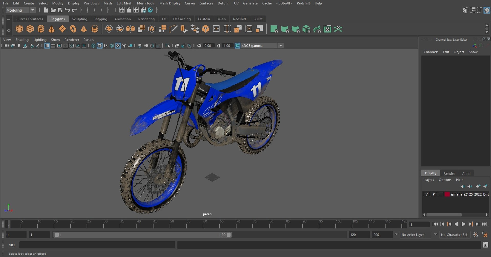This screenshot has width=491, height=257.
Task: Open the File menu
Action: click(6, 3)
